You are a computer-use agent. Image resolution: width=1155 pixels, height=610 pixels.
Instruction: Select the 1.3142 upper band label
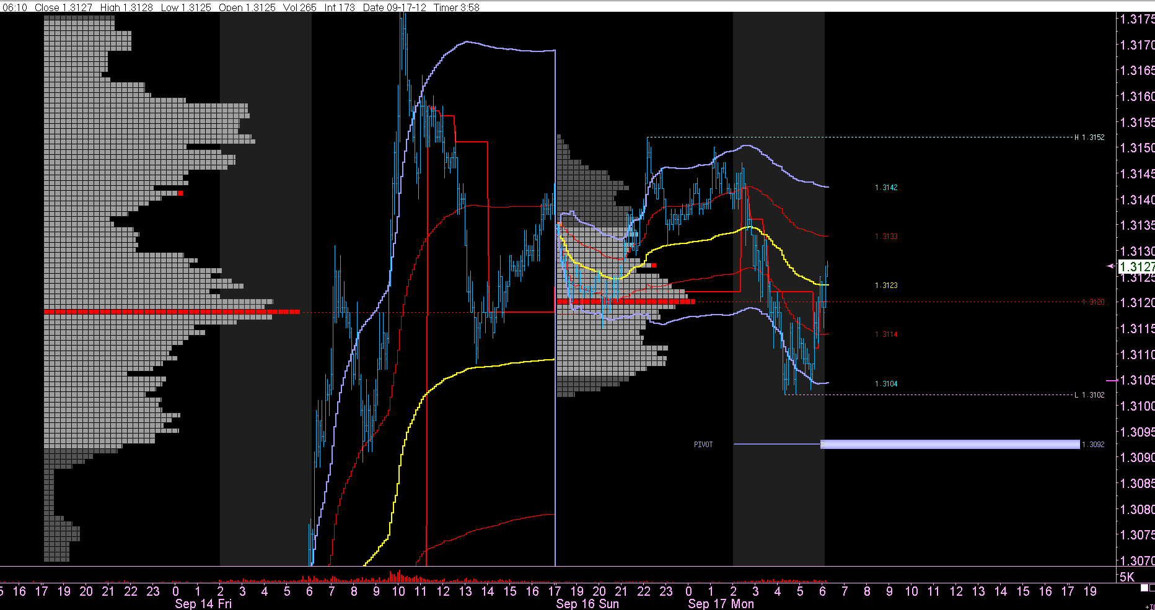(x=886, y=188)
